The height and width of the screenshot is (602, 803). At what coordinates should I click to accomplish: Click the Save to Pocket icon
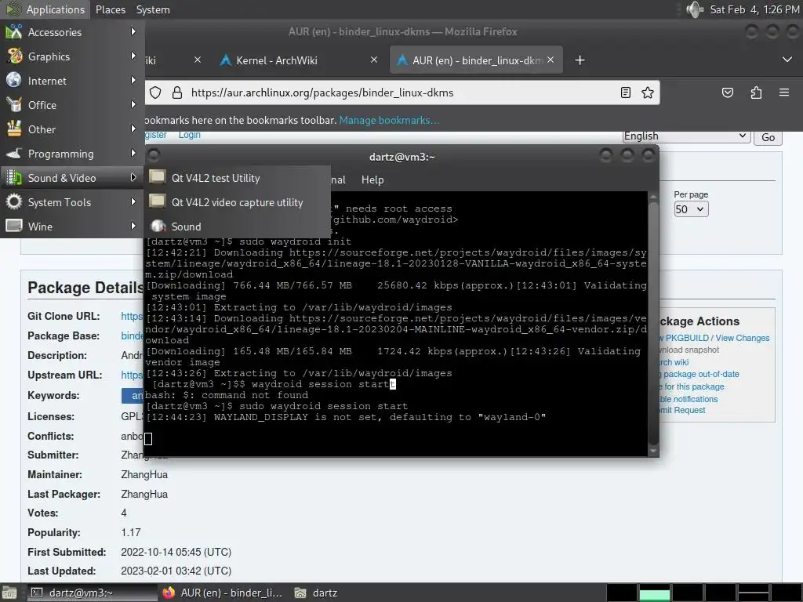[727, 92]
